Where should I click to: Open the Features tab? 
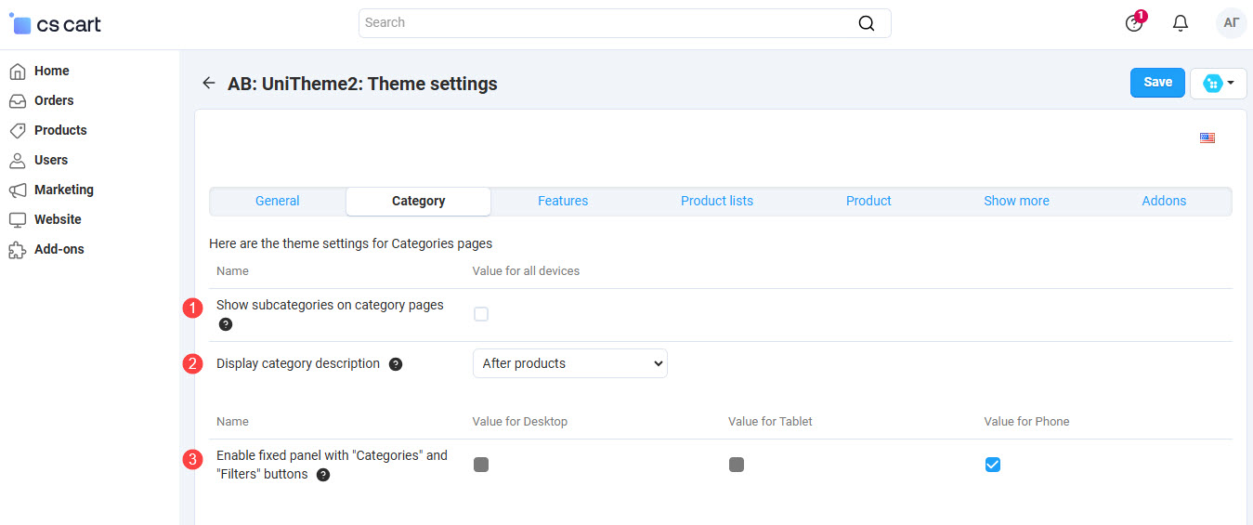pos(562,201)
